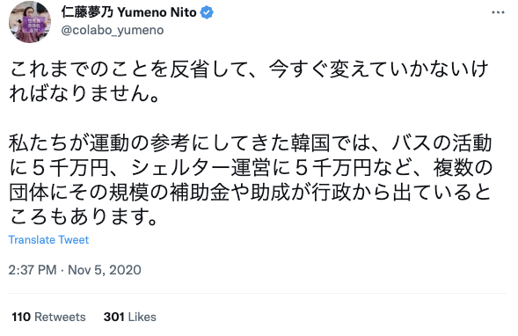View the list of 301 Likes
The height and width of the screenshot is (336, 518).
coord(129,317)
